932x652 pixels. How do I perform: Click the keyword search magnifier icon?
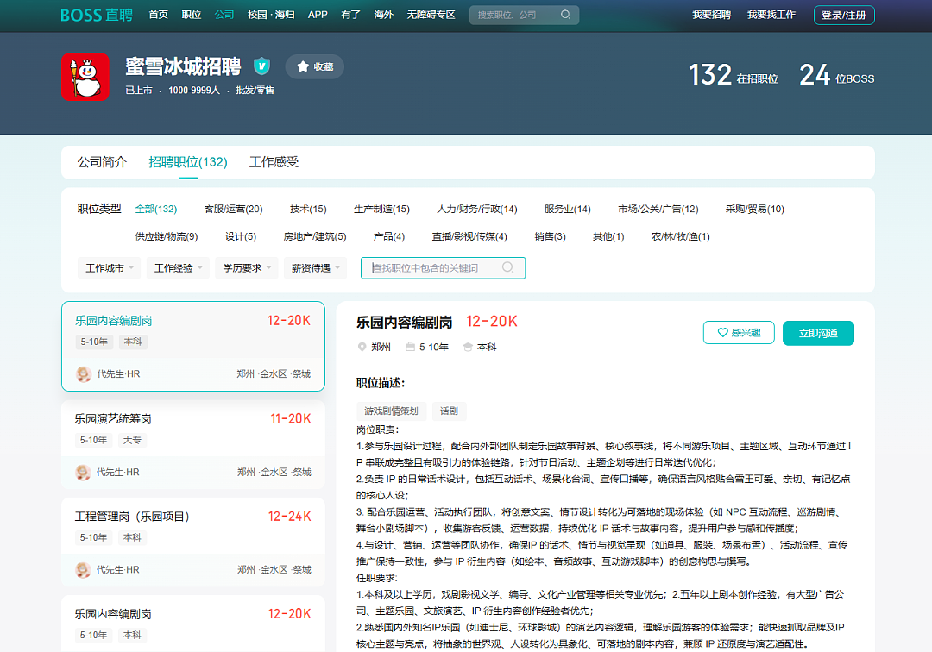pos(507,268)
